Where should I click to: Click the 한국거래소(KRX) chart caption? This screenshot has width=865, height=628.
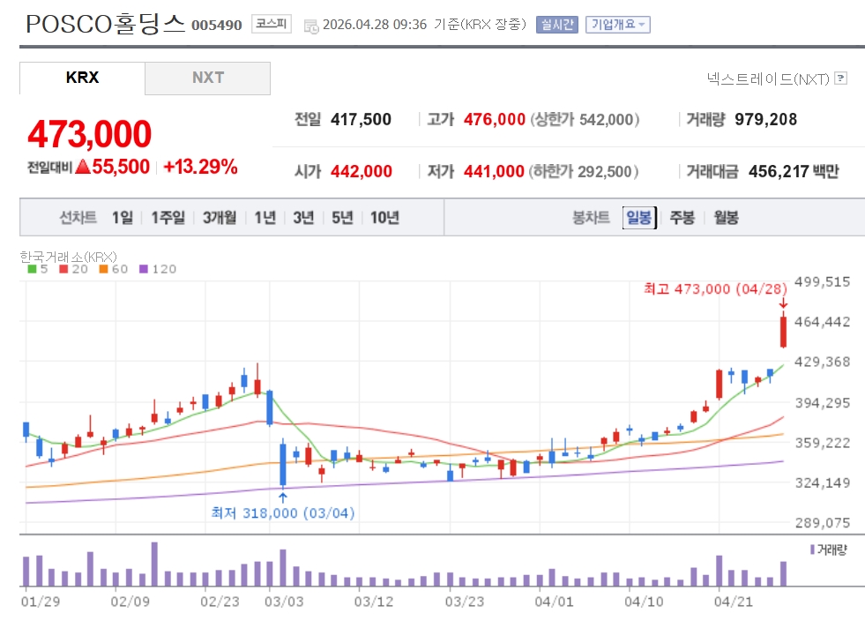(x=69, y=257)
